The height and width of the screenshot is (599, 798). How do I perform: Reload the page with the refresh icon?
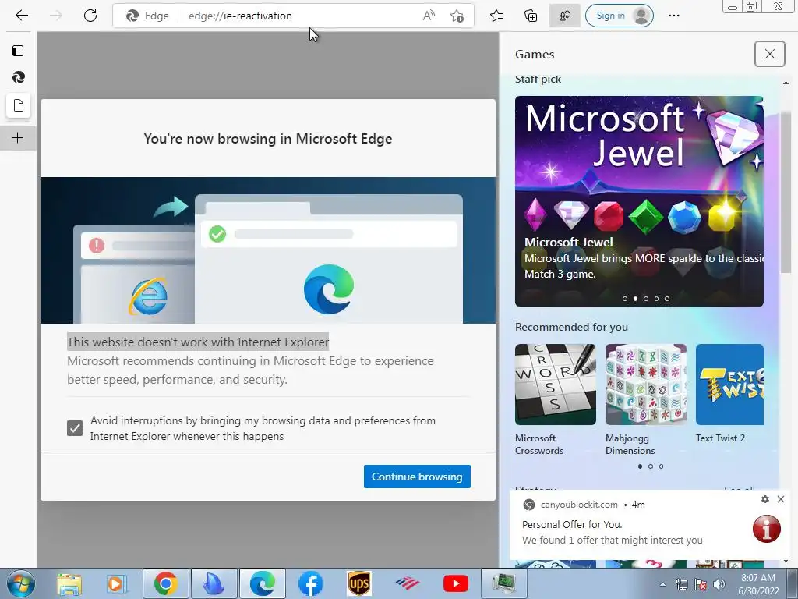click(90, 16)
